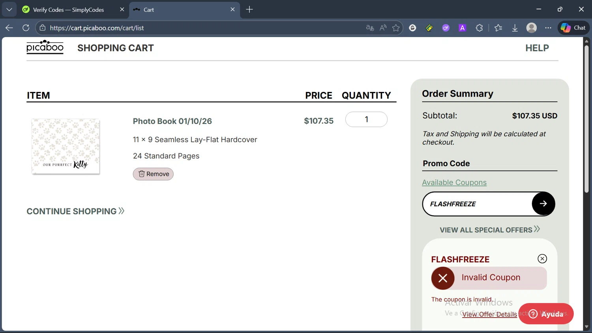Screen dimensions: 592x333
Task: Minimize the browser window
Action: (x=539, y=9)
